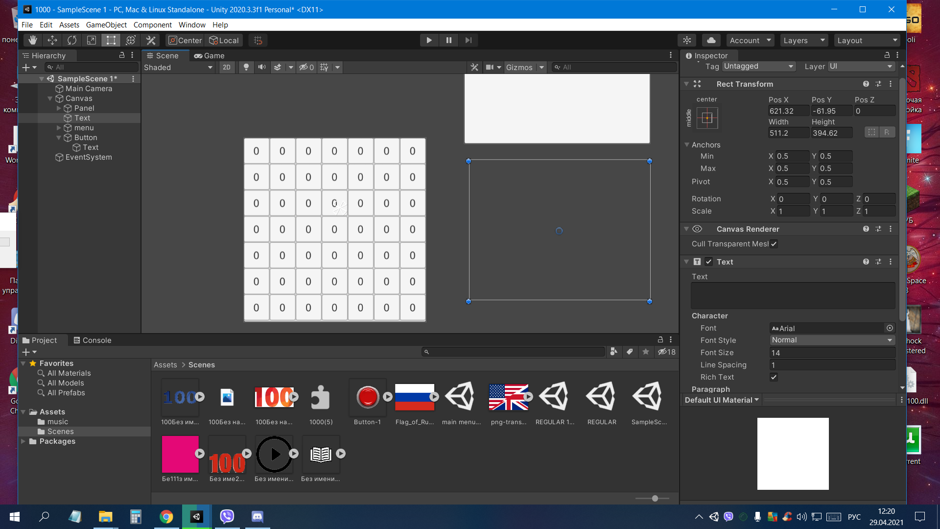The height and width of the screenshot is (529, 940).
Task: Select the Rect tool
Action: pos(111,40)
